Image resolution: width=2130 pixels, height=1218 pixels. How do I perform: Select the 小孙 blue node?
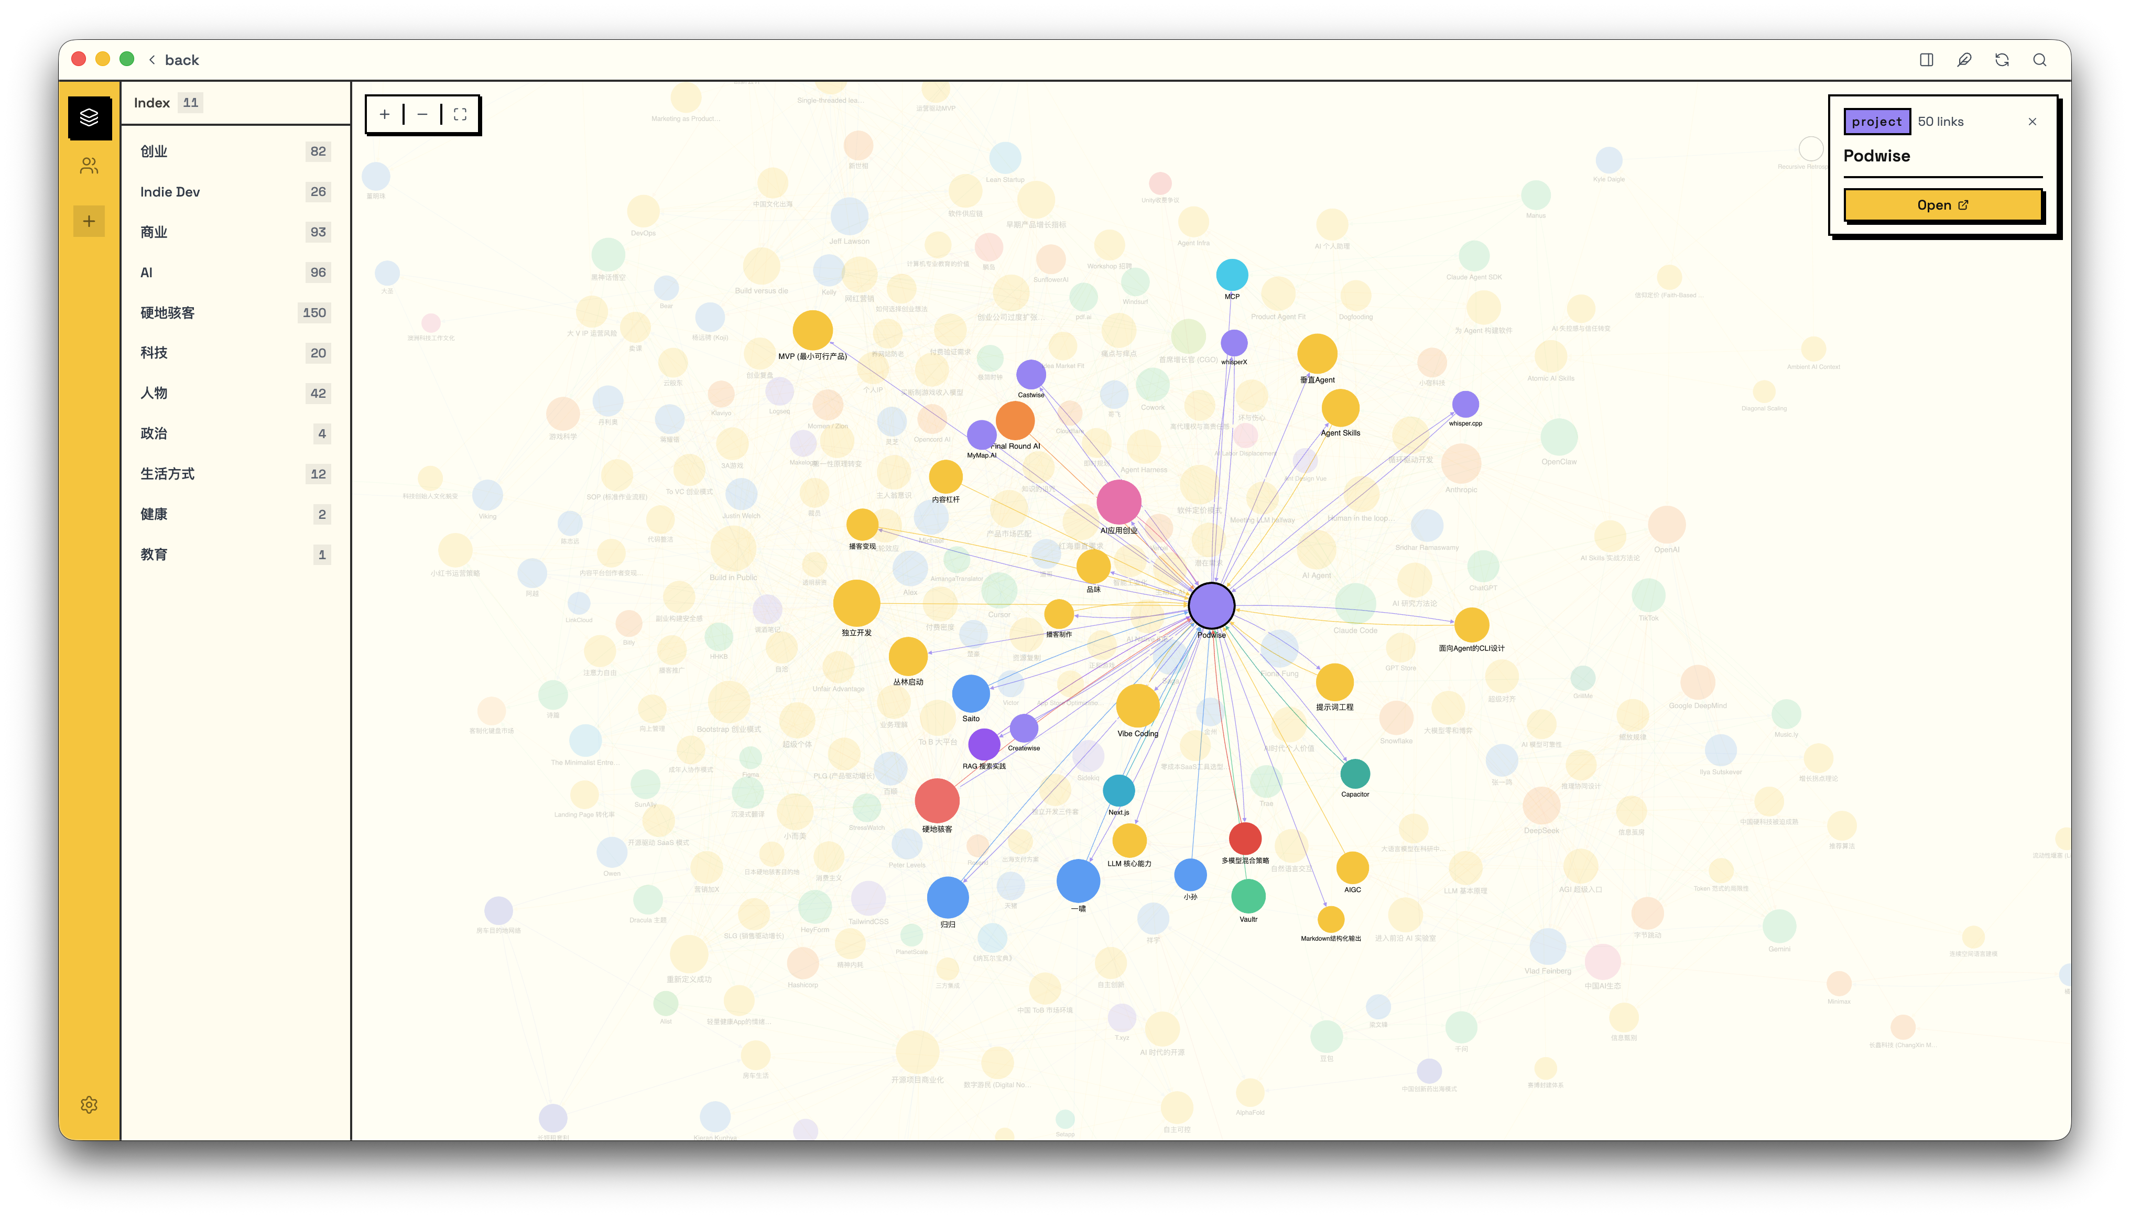coord(1190,875)
